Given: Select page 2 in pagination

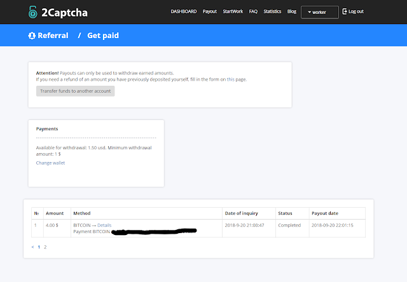Looking at the screenshot, I should pos(45,247).
